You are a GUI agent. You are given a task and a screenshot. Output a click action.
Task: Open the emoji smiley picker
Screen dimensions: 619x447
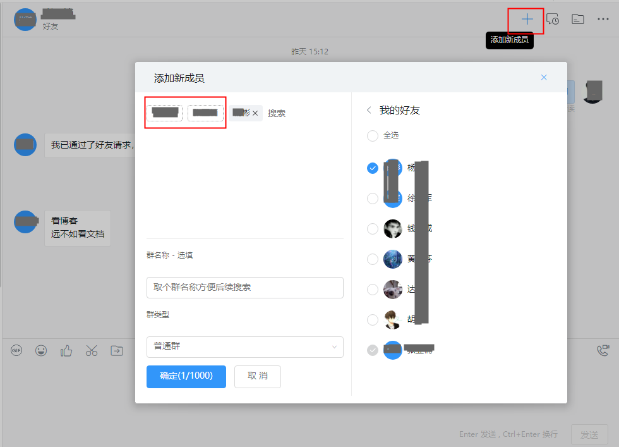(x=41, y=350)
